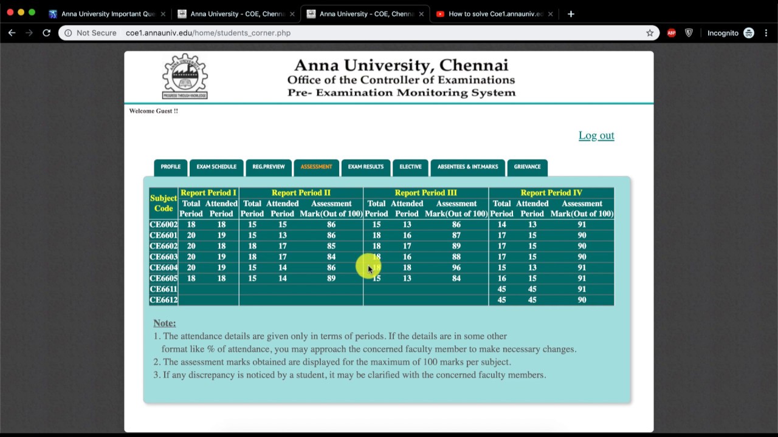The height and width of the screenshot is (437, 778).
Task: Click subject code CE6603
Action: point(164,257)
